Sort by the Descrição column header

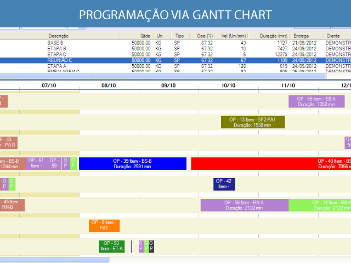click(82, 36)
